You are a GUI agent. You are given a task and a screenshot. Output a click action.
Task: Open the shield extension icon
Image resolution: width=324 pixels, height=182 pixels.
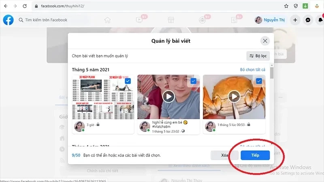[296, 6]
